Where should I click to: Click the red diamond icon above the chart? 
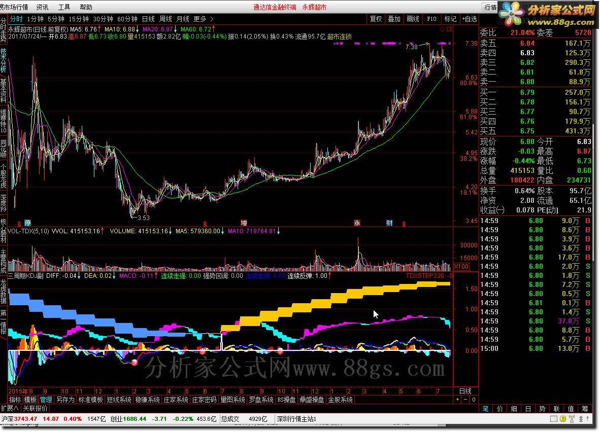[x=442, y=29]
